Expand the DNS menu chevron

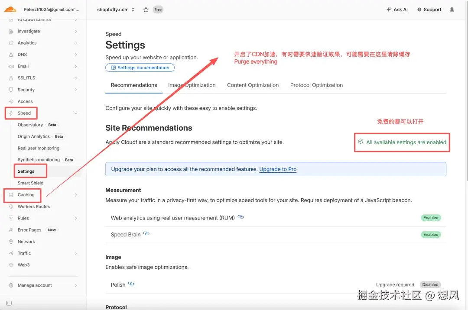[x=76, y=55]
